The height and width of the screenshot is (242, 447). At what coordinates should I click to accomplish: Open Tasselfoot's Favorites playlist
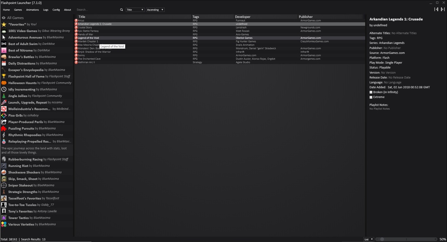tap(37, 198)
